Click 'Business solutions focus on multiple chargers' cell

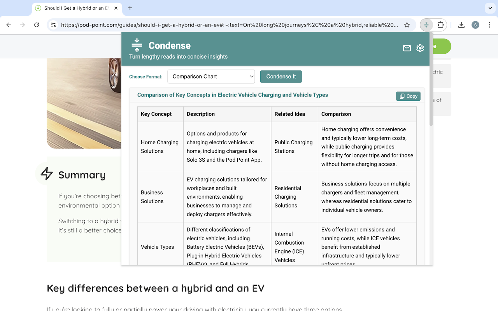click(367, 197)
